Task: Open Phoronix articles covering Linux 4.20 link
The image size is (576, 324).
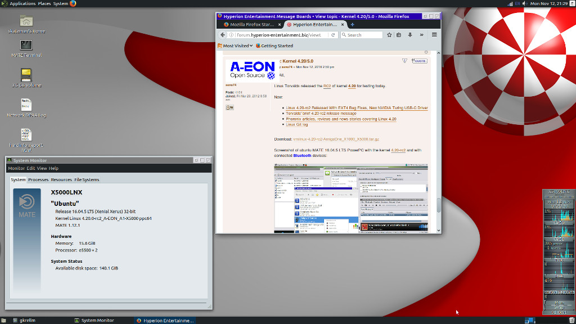Action: tap(341, 119)
